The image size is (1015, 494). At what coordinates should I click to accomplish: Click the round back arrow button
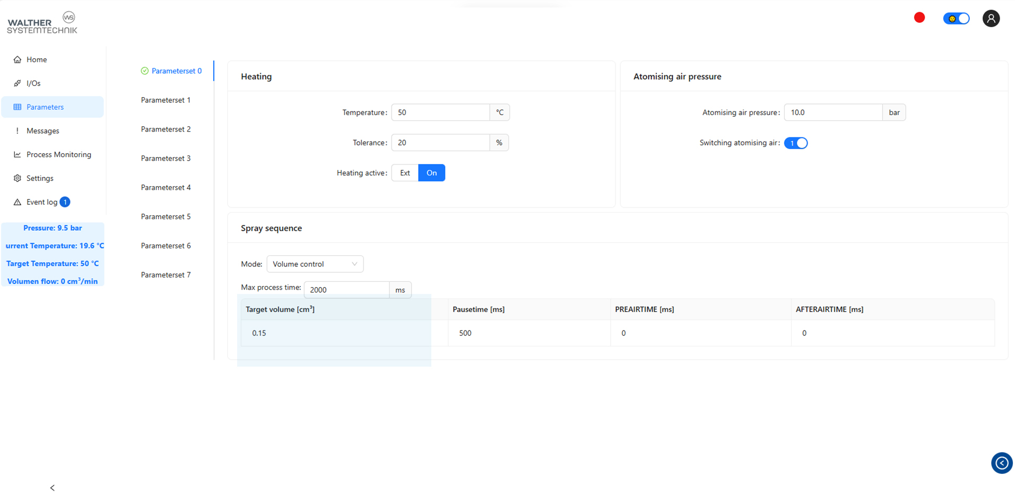pos(1001,463)
